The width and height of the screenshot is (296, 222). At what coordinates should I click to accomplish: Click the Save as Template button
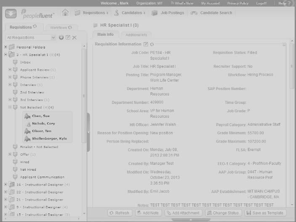coord(265,213)
